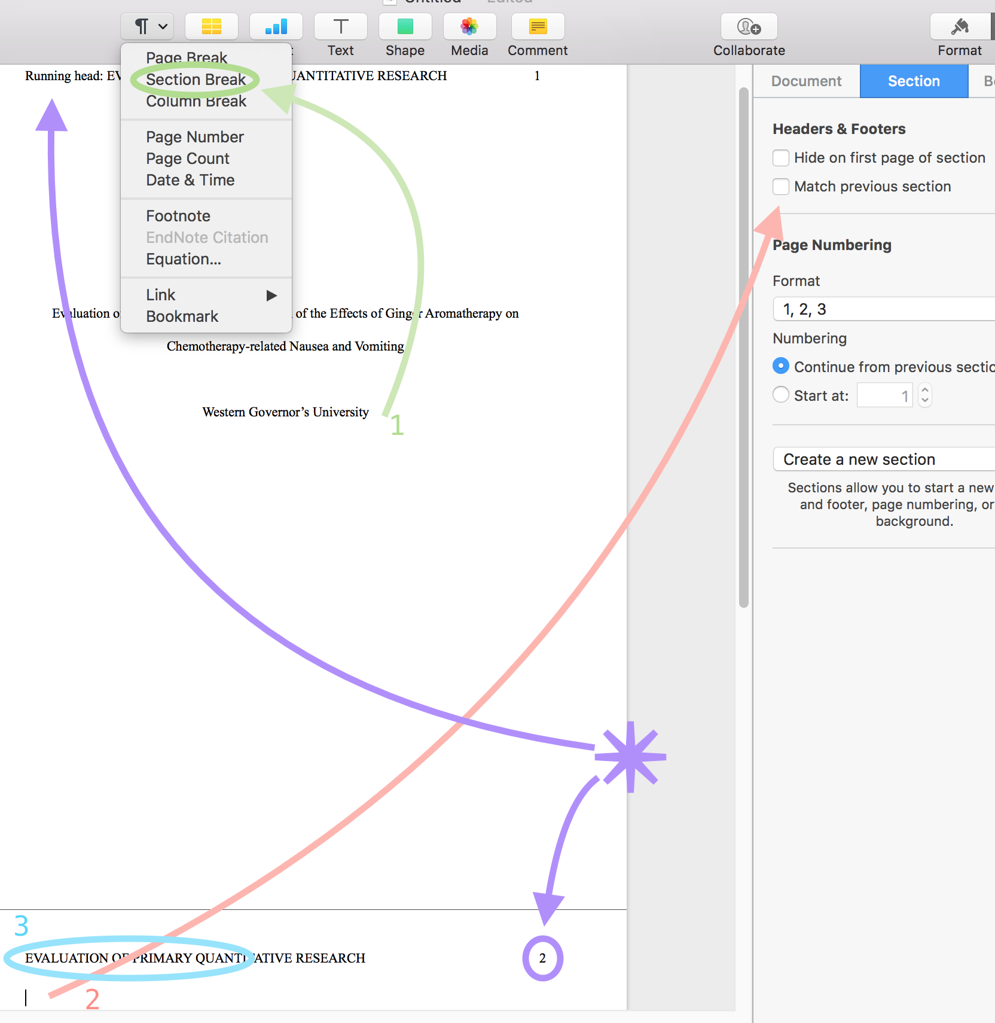Click the page number 2 in header
The width and height of the screenshot is (995, 1023).
point(542,958)
